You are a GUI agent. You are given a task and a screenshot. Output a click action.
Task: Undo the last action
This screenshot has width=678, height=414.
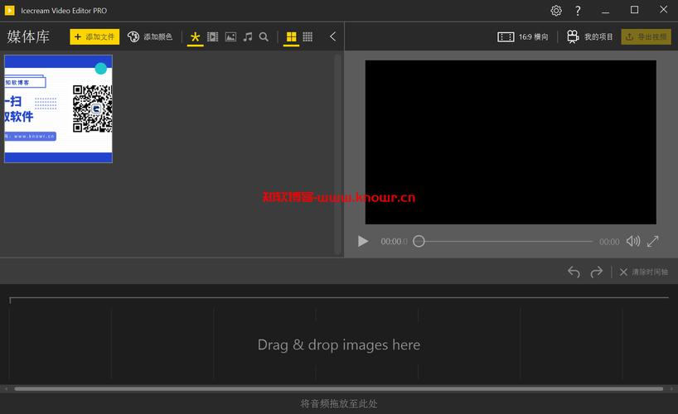pyautogui.click(x=574, y=272)
